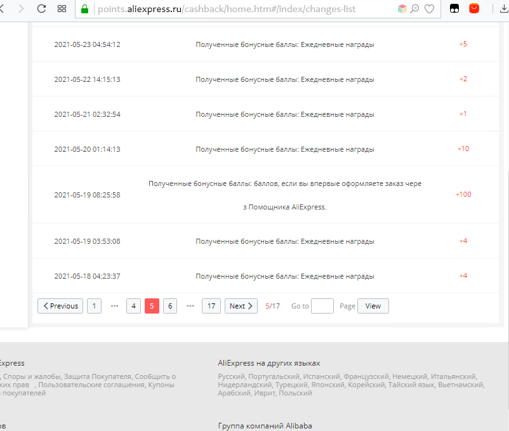Open Защита Покупателя footer link
This screenshot has height=431, width=509.
[x=98, y=376]
